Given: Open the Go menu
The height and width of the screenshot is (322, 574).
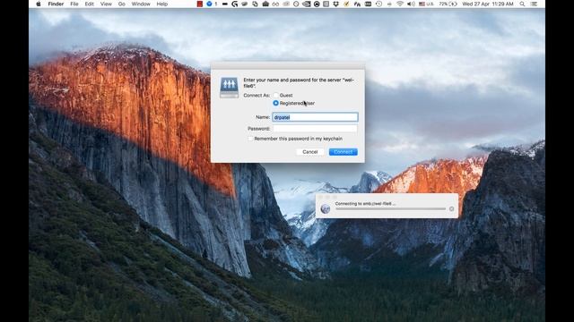Looking at the screenshot, I should pyautogui.click(x=122, y=4).
